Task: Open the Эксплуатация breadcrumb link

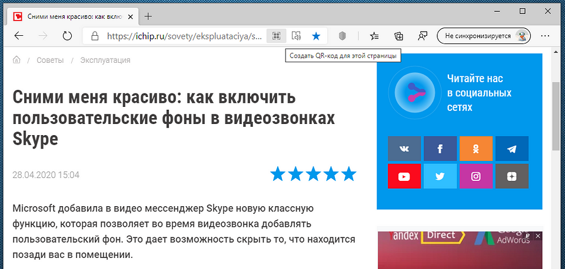Action: pos(105,60)
